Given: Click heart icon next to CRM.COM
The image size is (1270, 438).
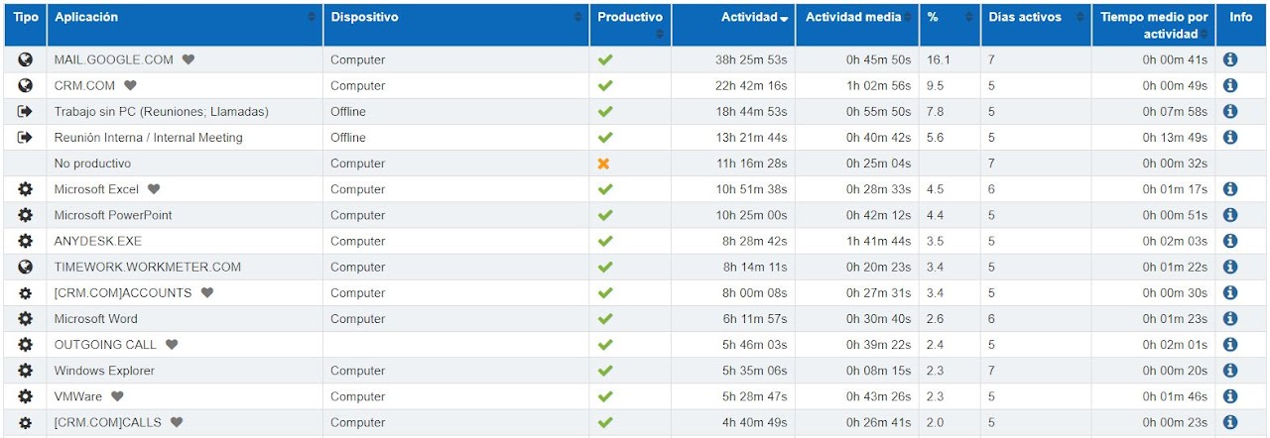Looking at the screenshot, I should click(x=130, y=86).
